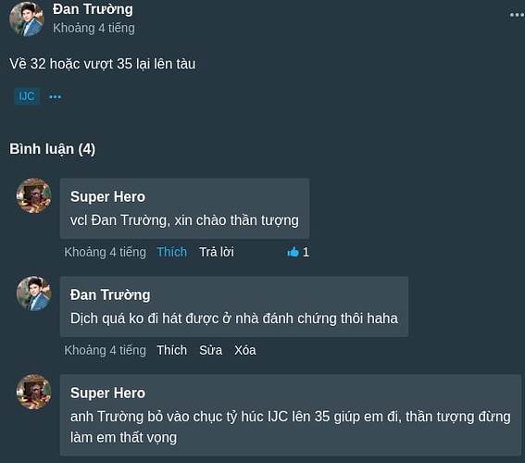525x463 pixels.
Task: Click Sửa to edit Đan Trường's comment
Action: click(210, 350)
